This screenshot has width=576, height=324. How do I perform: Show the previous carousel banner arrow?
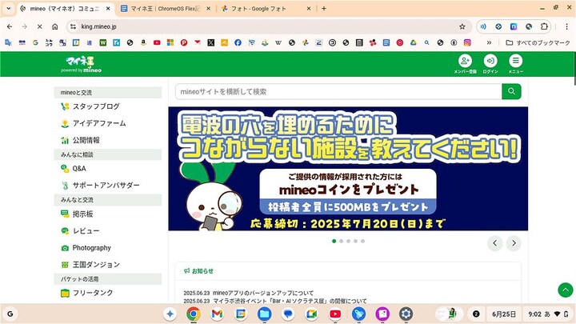click(495, 243)
